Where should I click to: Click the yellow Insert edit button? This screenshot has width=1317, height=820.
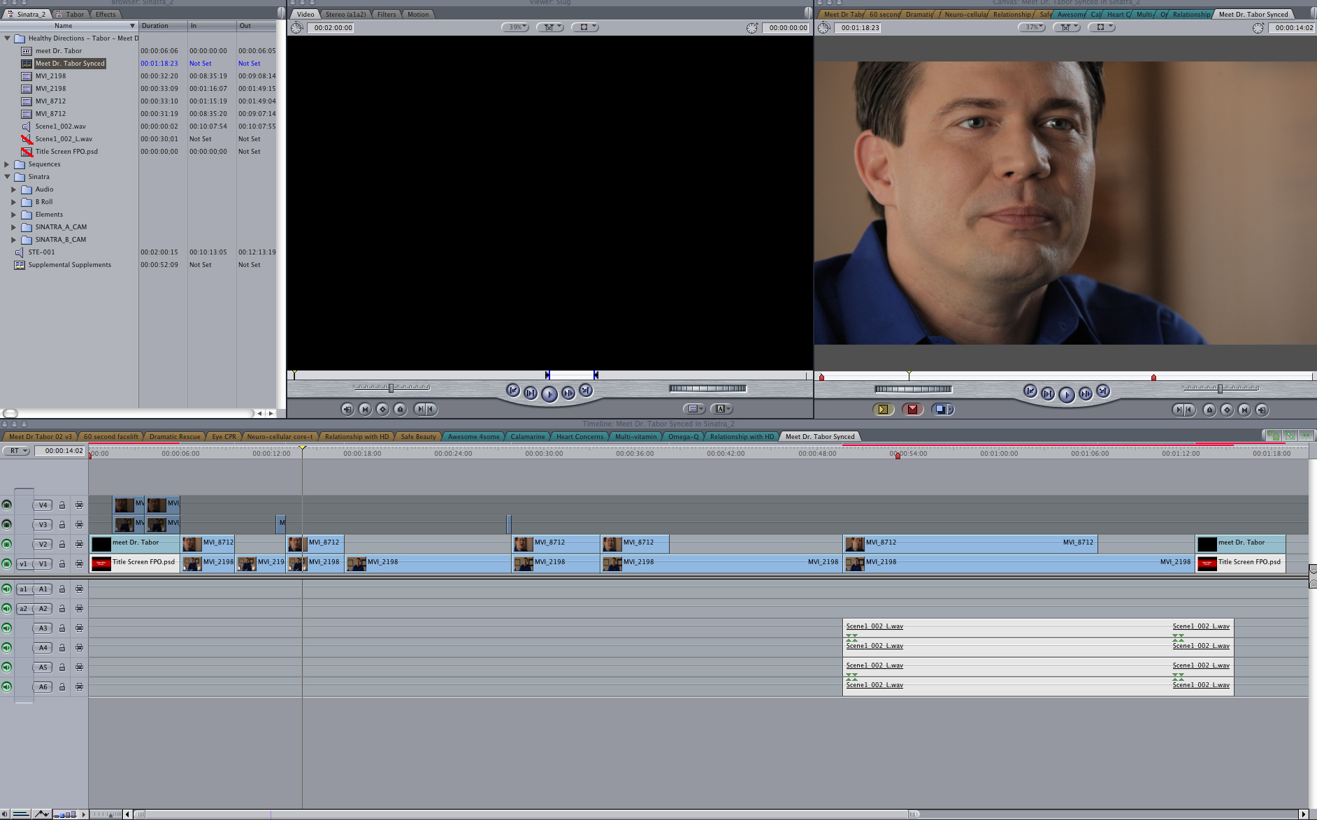[883, 410]
